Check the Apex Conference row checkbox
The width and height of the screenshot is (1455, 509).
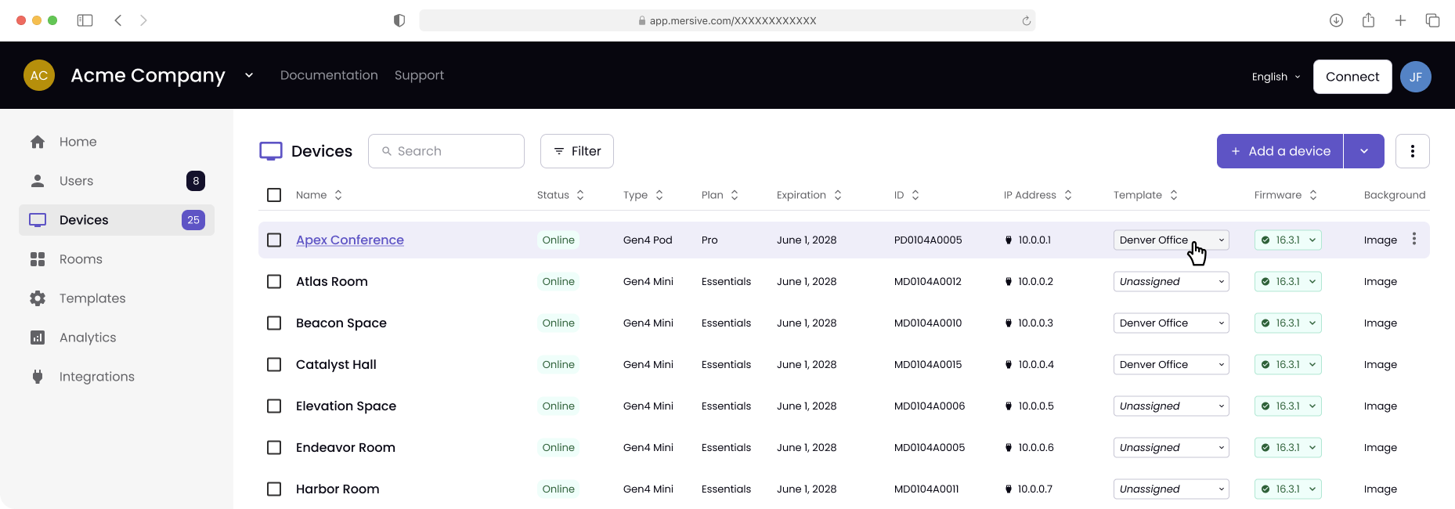click(274, 240)
